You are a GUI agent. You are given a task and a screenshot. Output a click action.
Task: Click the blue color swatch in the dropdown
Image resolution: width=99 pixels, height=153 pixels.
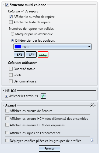[x=18, y=47]
